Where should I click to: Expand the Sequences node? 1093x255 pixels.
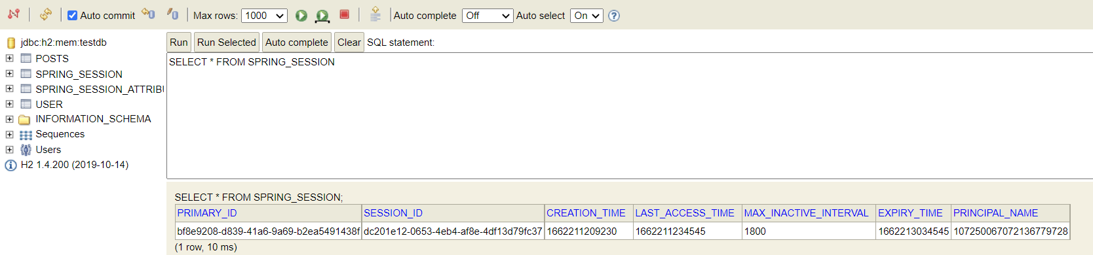coord(9,134)
